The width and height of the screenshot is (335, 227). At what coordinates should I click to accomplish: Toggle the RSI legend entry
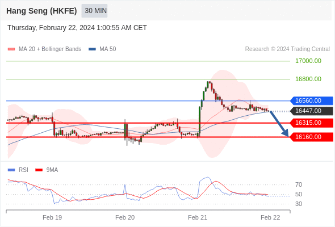[x=18, y=170]
